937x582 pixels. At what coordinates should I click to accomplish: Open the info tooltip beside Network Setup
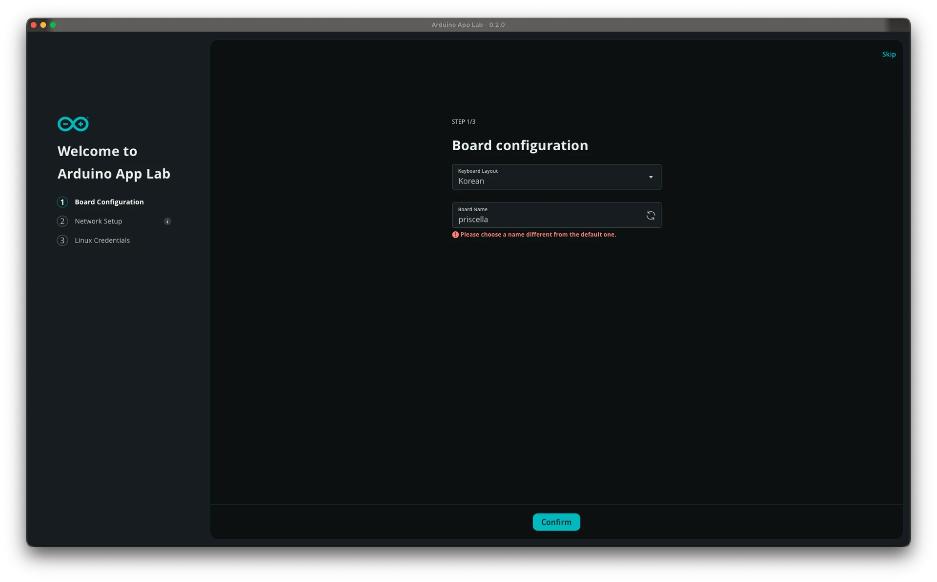[167, 221]
